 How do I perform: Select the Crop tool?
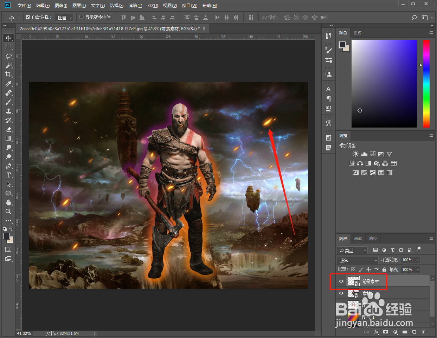click(x=8, y=74)
